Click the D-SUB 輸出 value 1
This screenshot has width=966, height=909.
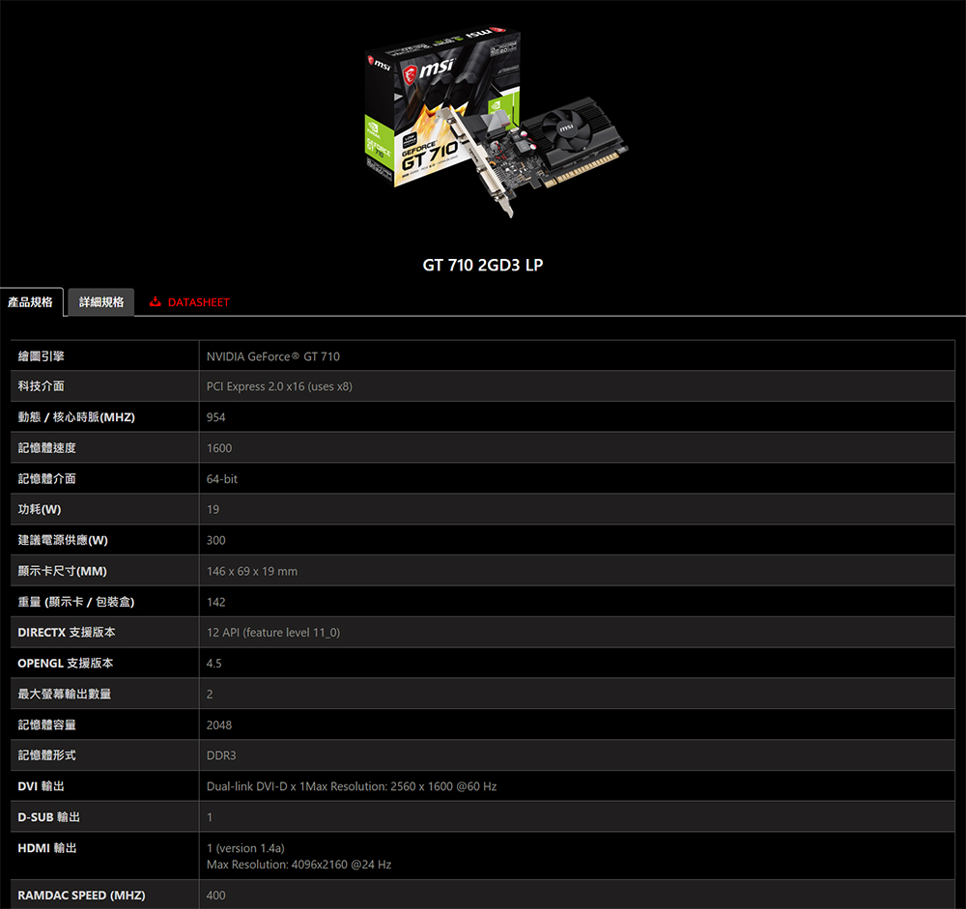click(210, 818)
